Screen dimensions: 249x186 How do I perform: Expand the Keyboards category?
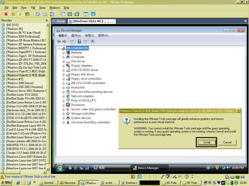[63, 88]
